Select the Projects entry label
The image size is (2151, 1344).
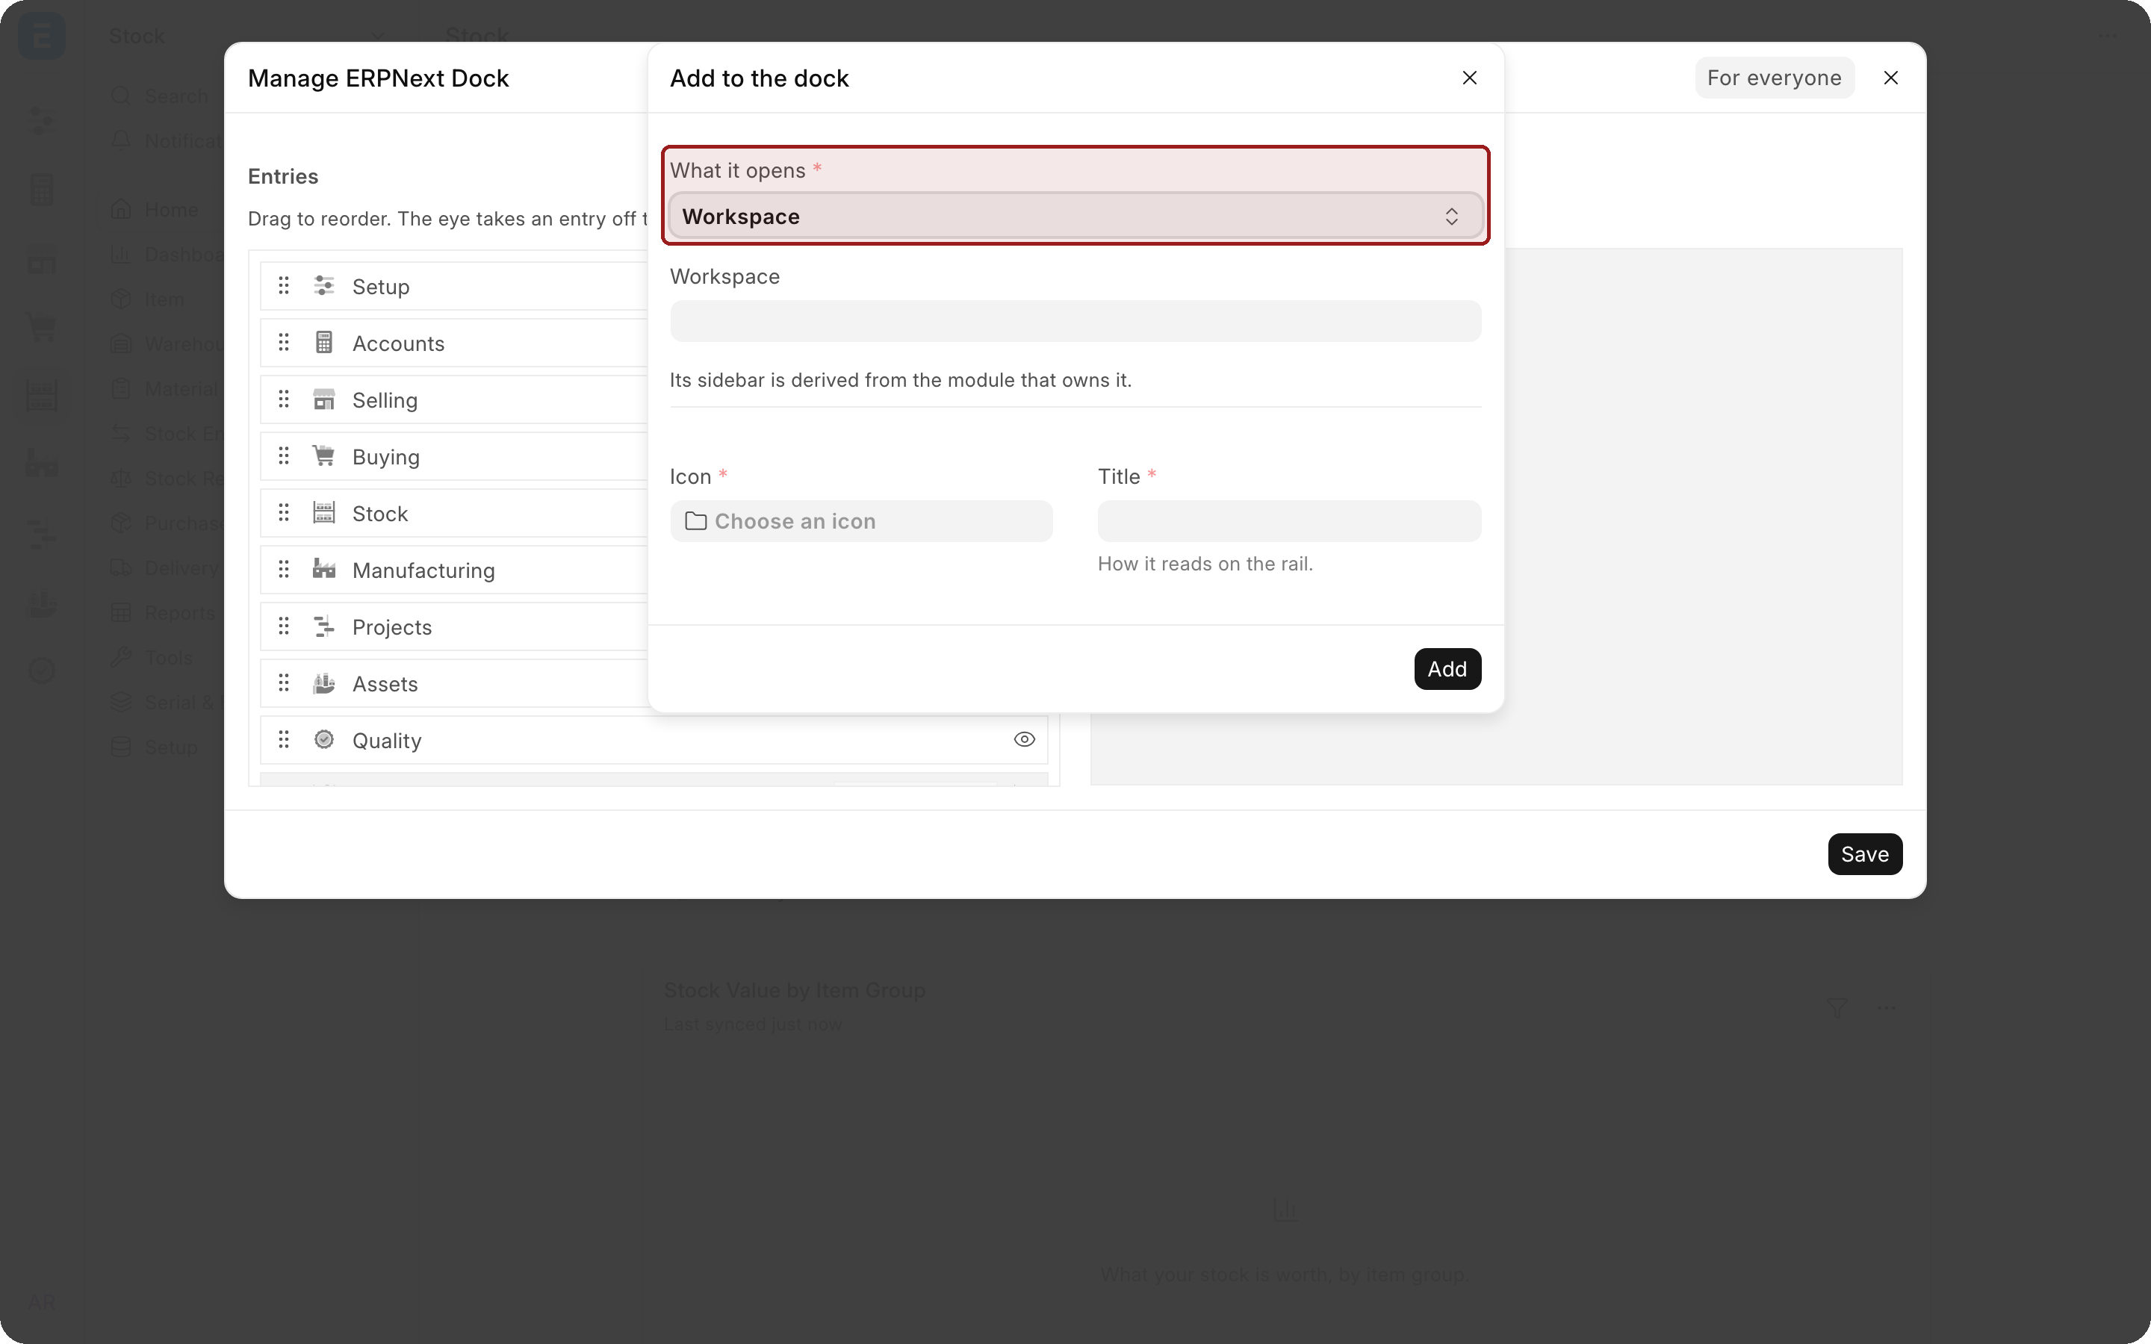(x=392, y=627)
